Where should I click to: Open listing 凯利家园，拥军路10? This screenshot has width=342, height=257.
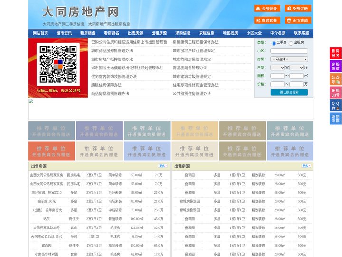[x=47, y=193]
